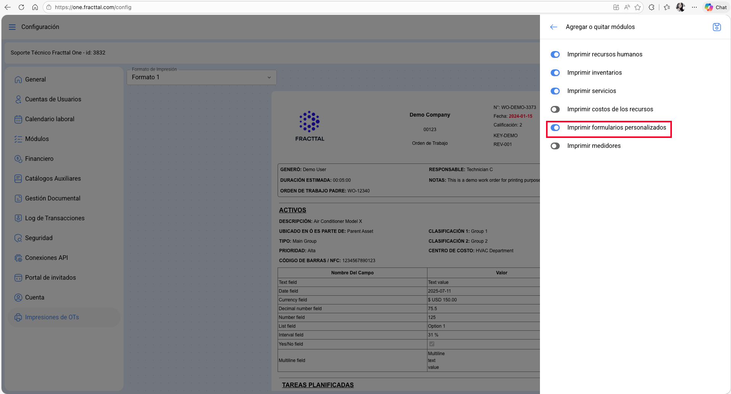This screenshot has height=394, width=731.
Task: Click the Yes/No field checkbox in preview
Action: 432,344
